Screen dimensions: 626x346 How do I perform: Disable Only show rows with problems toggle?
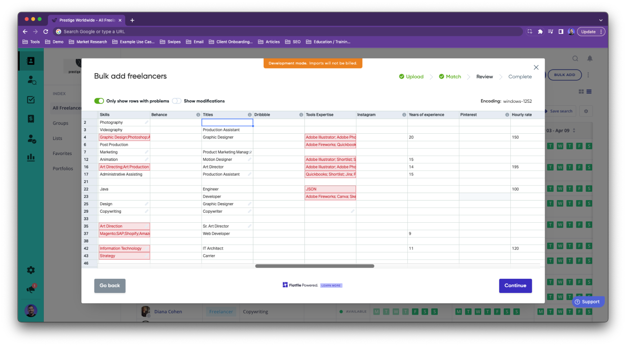pos(99,101)
